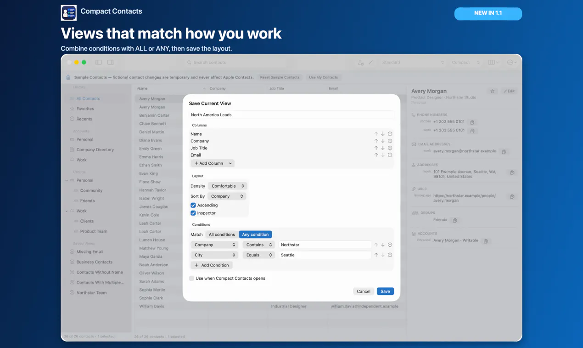Click the Northstar condition value field
583x348 pixels.
(x=325, y=245)
